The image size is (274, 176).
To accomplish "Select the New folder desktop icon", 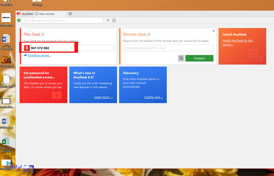I will click(x=6, y=3).
